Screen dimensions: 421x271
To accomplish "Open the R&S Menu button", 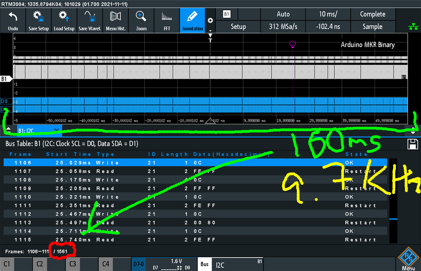I will [x=408, y=259].
